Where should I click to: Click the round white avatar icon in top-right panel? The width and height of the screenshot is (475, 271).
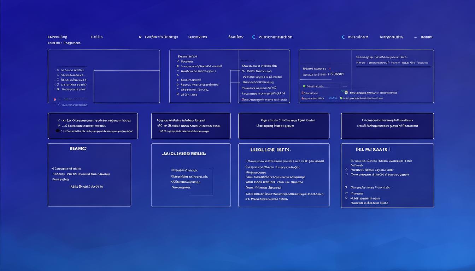(346, 93)
